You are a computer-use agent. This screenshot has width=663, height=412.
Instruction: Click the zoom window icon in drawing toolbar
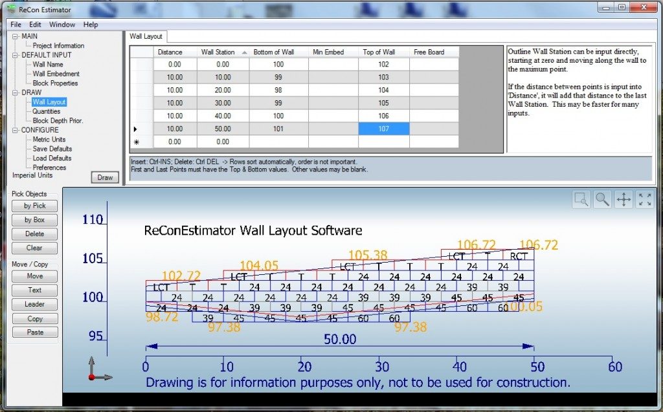[x=581, y=199]
